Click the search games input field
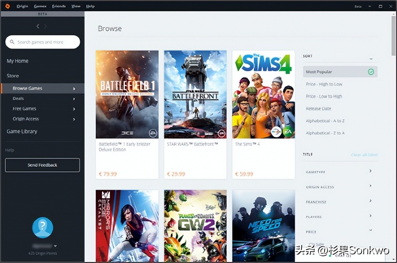 click(43, 42)
